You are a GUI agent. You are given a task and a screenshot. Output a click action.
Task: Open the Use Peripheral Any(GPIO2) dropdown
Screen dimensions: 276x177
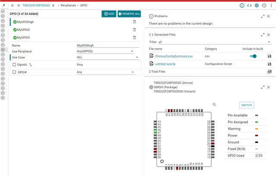tap(106, 51)
